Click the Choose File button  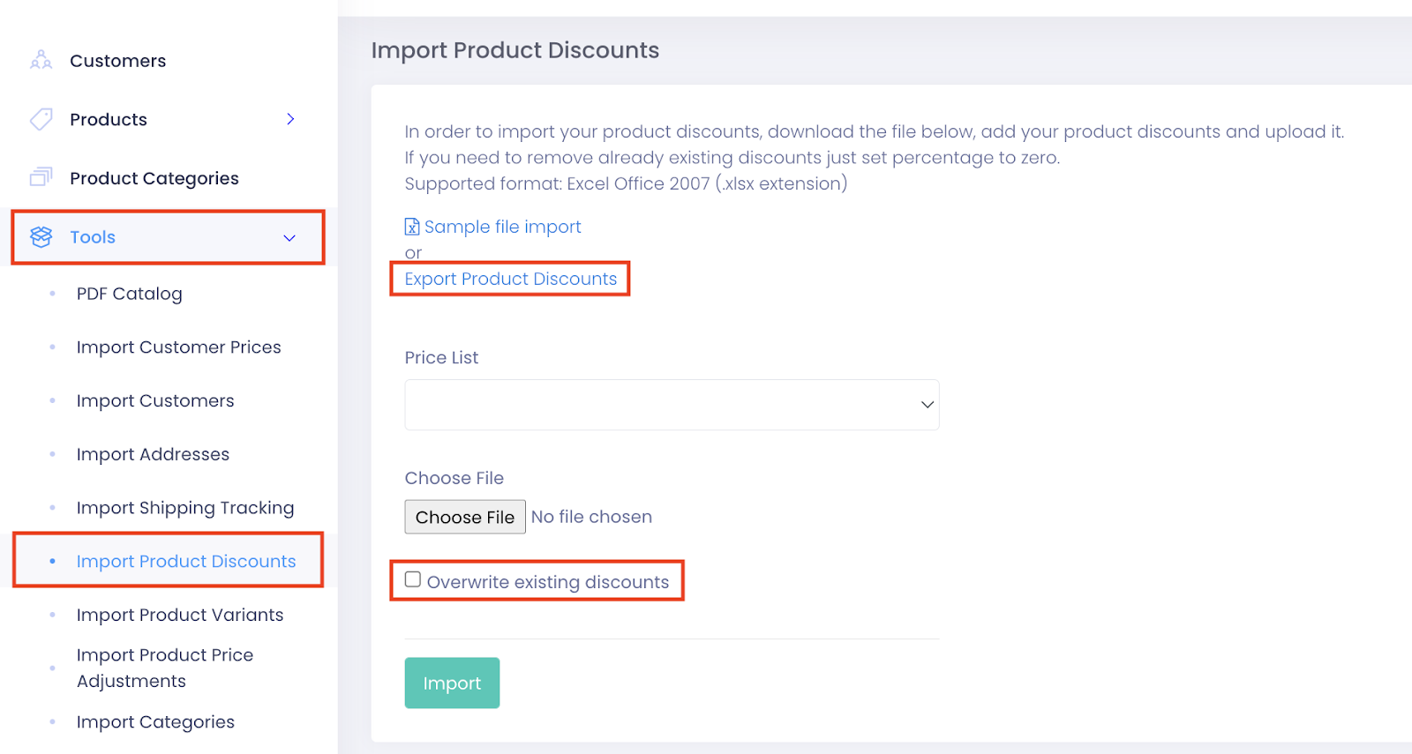[x=465, y=517]
